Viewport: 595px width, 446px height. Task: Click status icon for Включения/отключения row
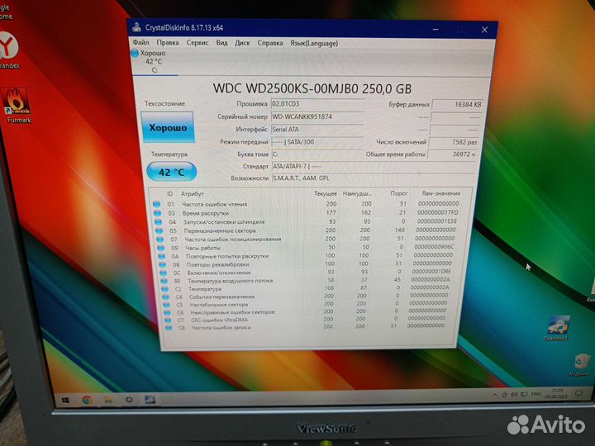tap(163, 273)
